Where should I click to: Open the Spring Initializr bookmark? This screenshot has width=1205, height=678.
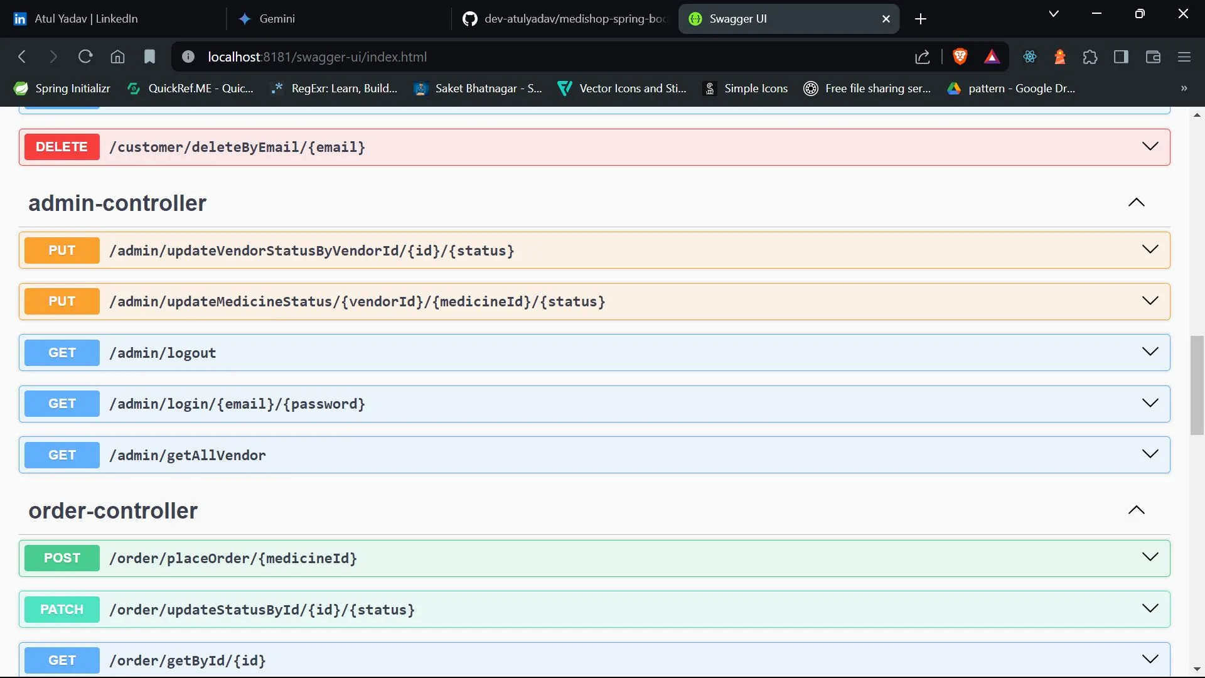coord(62,89)
